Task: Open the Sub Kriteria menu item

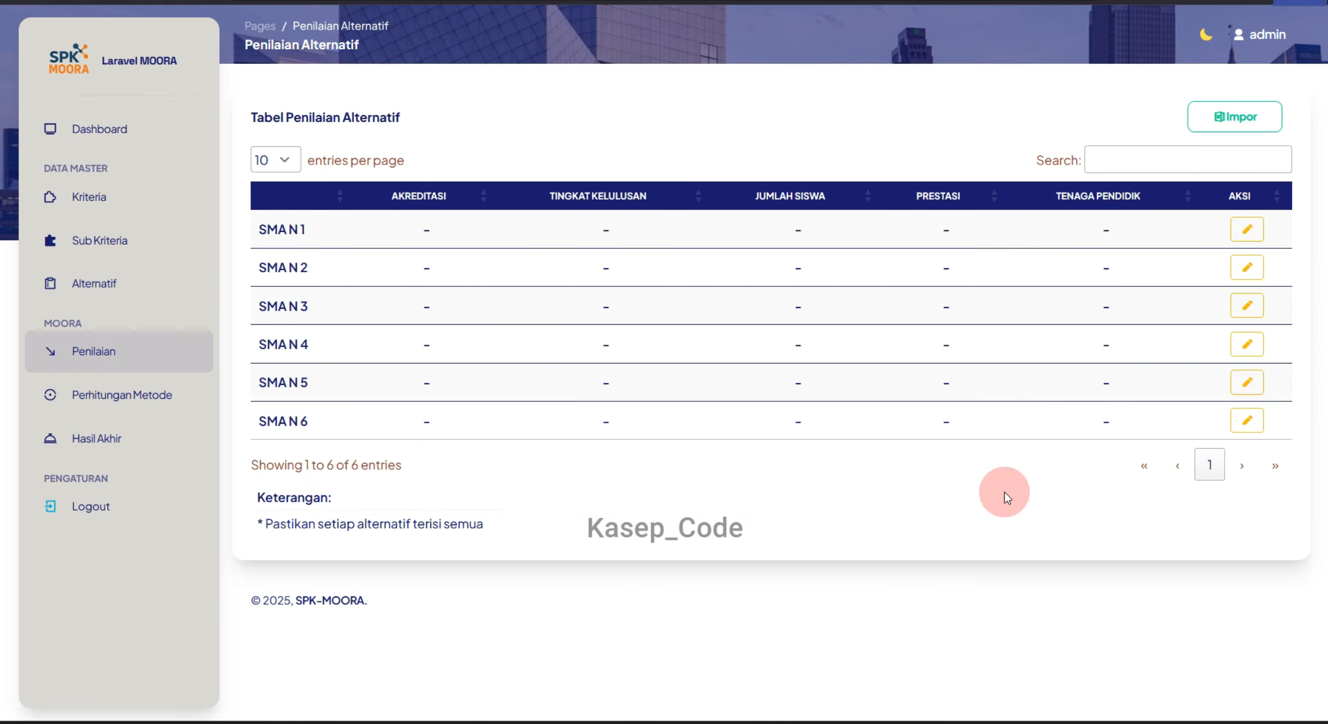Action: [119, 241]
